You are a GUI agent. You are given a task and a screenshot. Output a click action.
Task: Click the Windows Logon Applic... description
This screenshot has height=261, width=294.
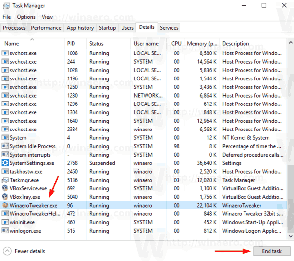(x=252, y=231)
